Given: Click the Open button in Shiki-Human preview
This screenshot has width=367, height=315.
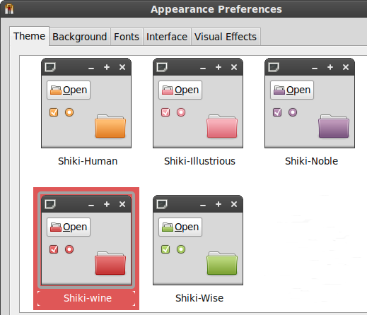Looking at the screenshot, I should [69, 90].
